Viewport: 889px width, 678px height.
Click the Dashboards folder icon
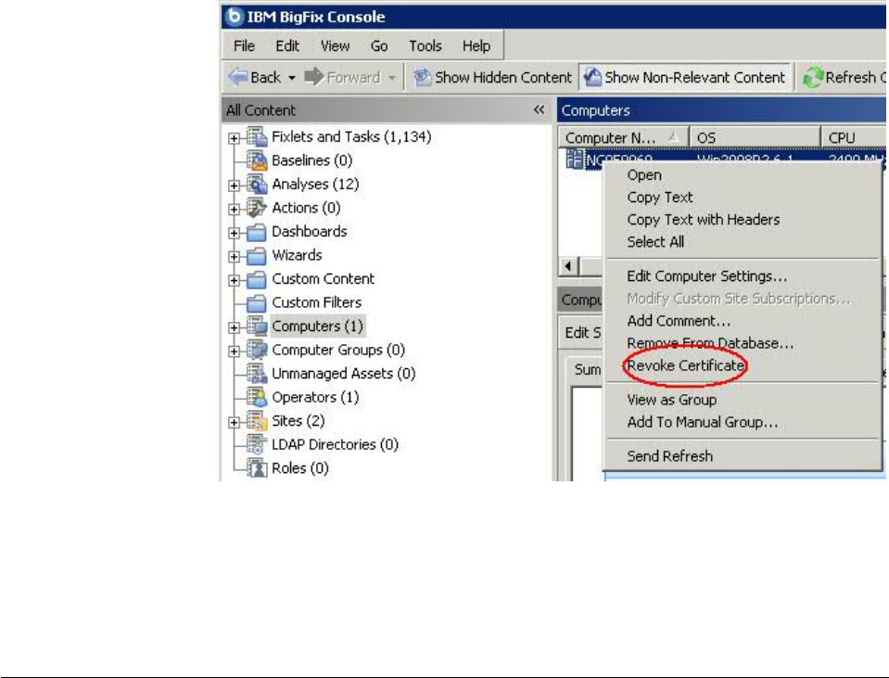pos(257,232)
